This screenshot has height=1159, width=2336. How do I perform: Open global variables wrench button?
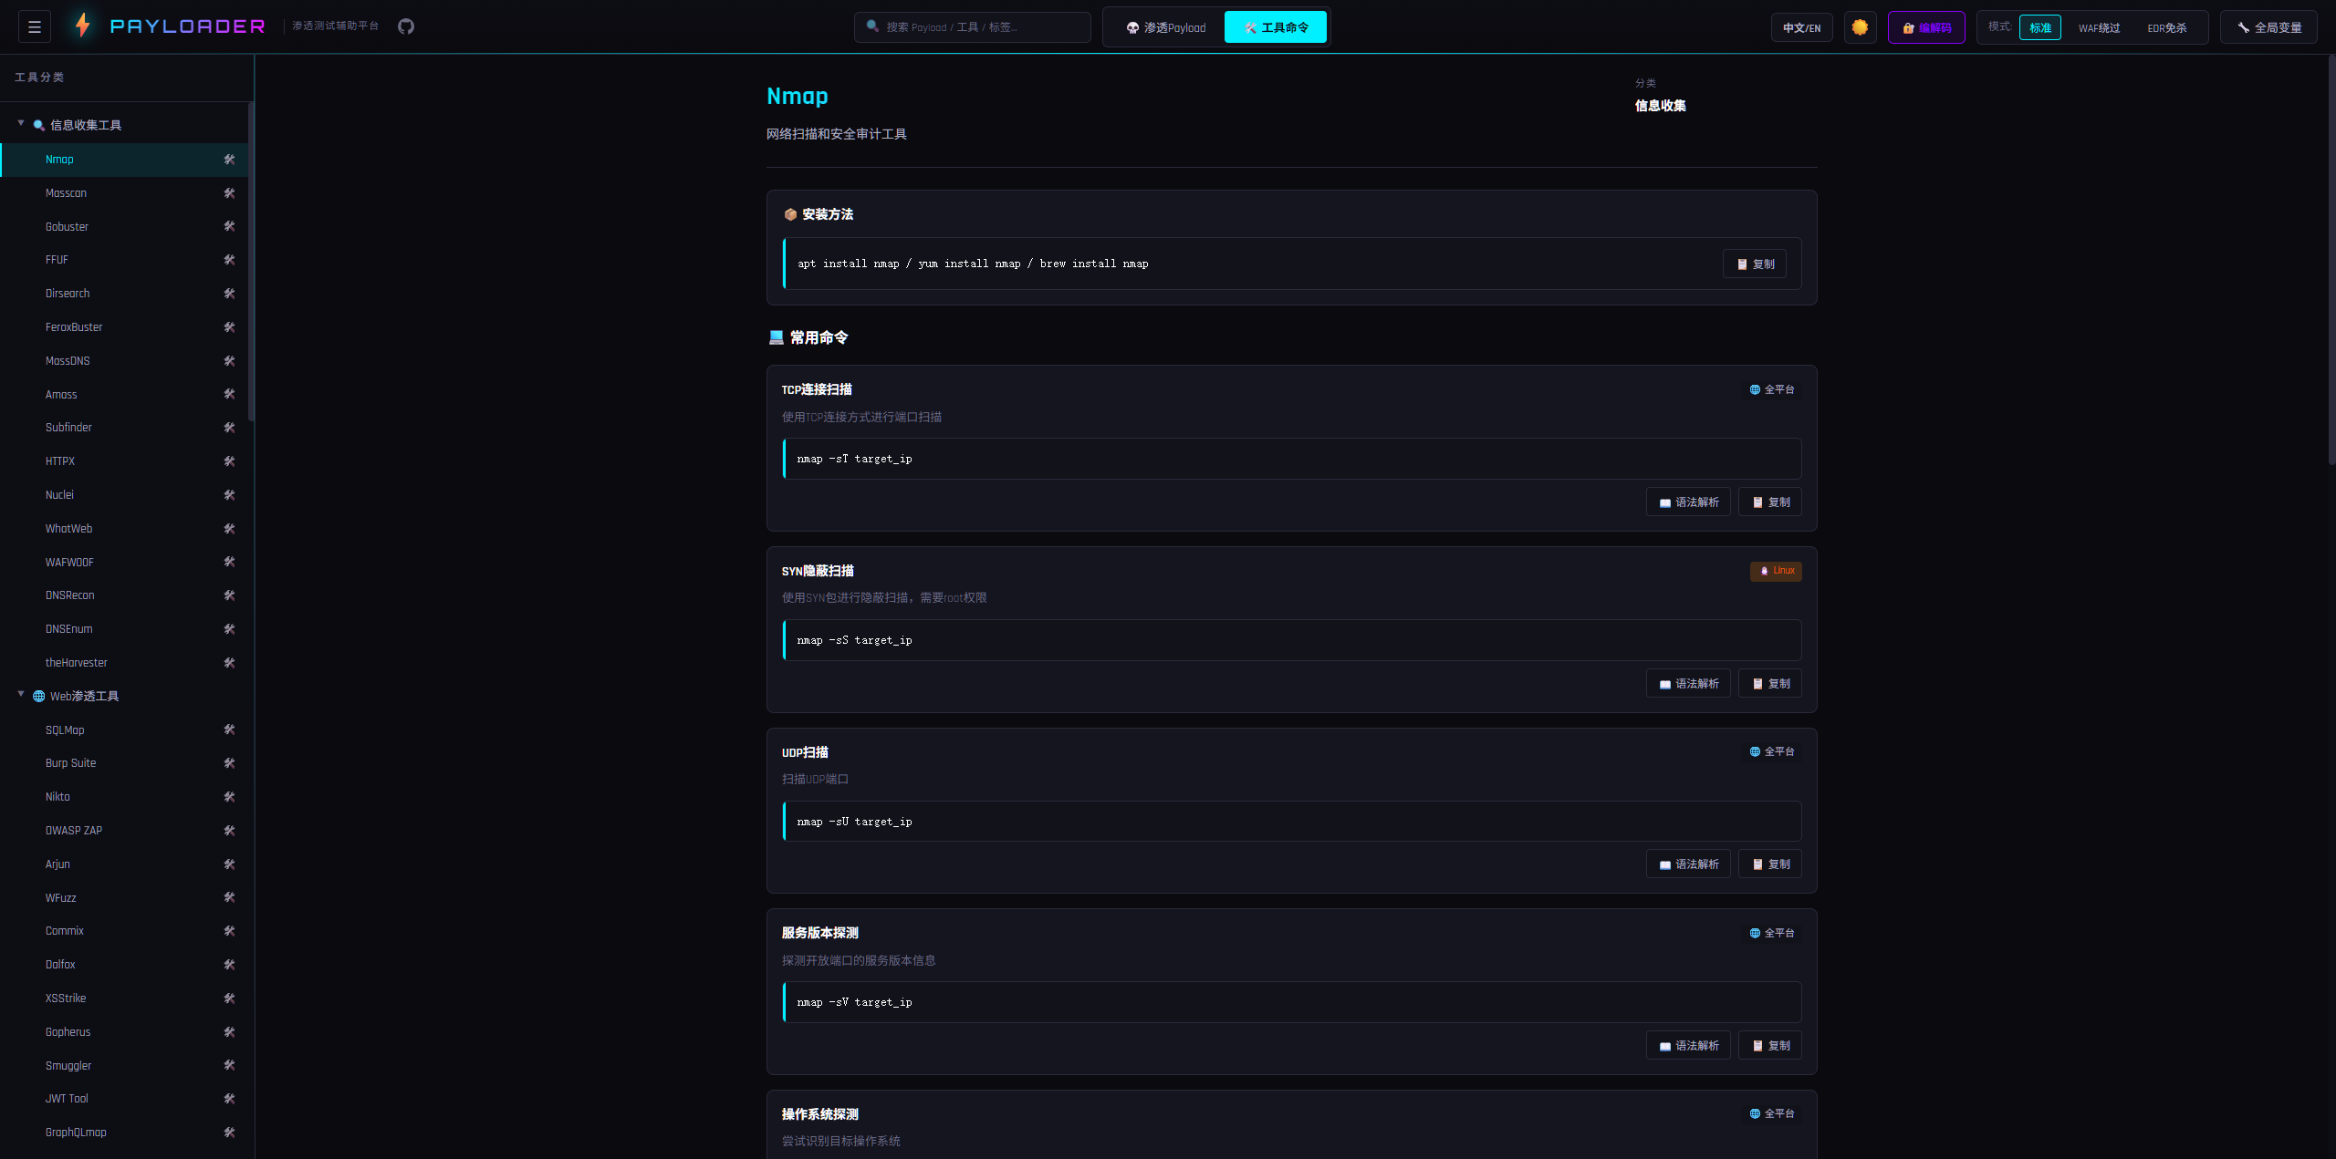click(x=2268, y=27)
